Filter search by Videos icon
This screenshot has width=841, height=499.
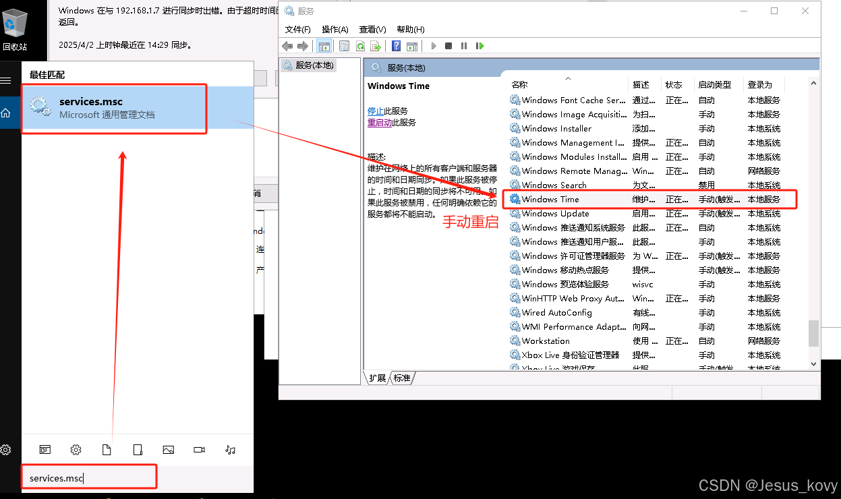tap(199, 450)
